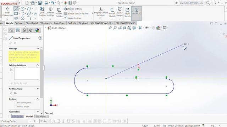Accept line properties with green checkmark
This screenshot has height=127, width=227.
coord(10,43)
